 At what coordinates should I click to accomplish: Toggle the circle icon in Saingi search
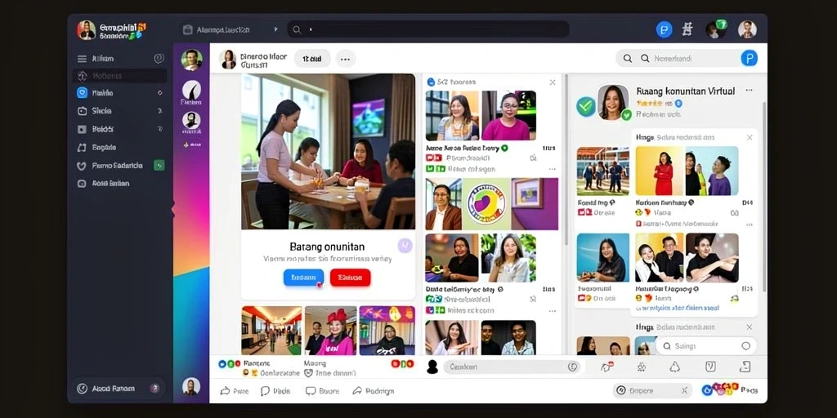click(745, 346)
